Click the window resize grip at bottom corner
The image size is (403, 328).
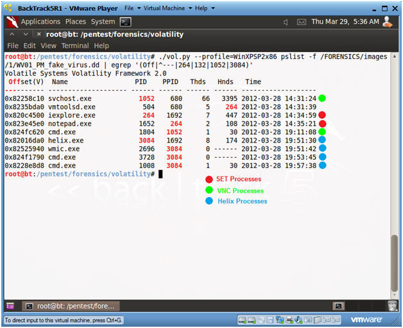(395, 320)
